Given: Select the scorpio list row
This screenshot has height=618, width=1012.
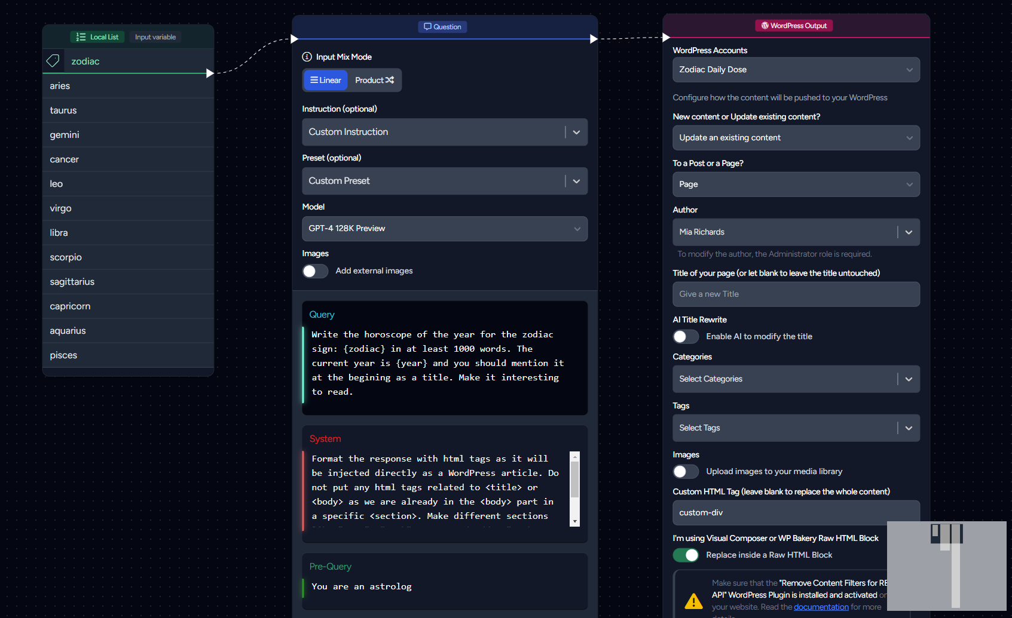Looking at the screenshot, I should [x=128, y=257].
